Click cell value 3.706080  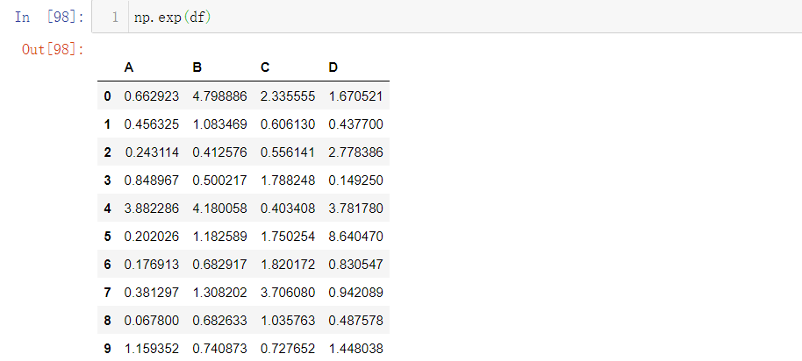288,293
